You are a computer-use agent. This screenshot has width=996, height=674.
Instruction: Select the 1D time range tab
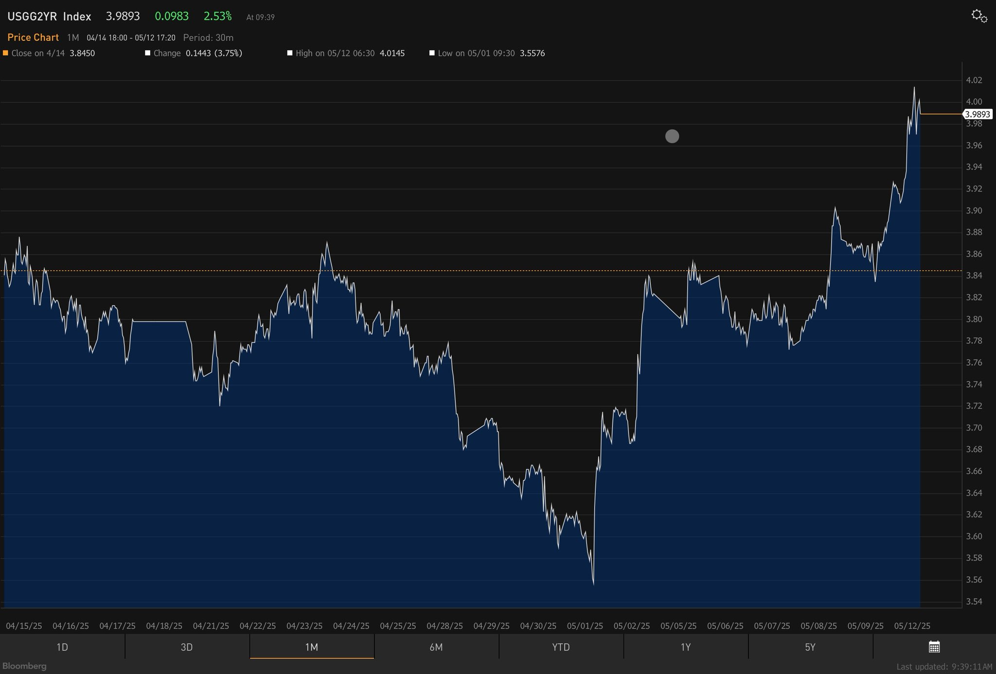click(62, 647)
